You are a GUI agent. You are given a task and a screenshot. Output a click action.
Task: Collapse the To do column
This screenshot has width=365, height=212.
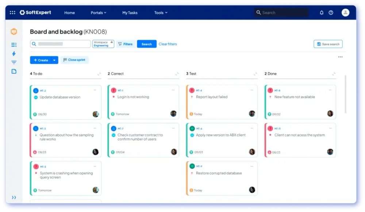(x=99, y=74)
